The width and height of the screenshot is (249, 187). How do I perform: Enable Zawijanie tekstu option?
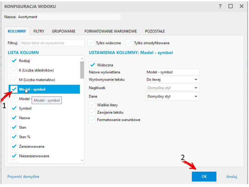(92, 112)
